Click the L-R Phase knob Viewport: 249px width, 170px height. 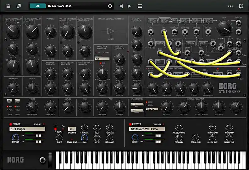(x=84, y=128)
